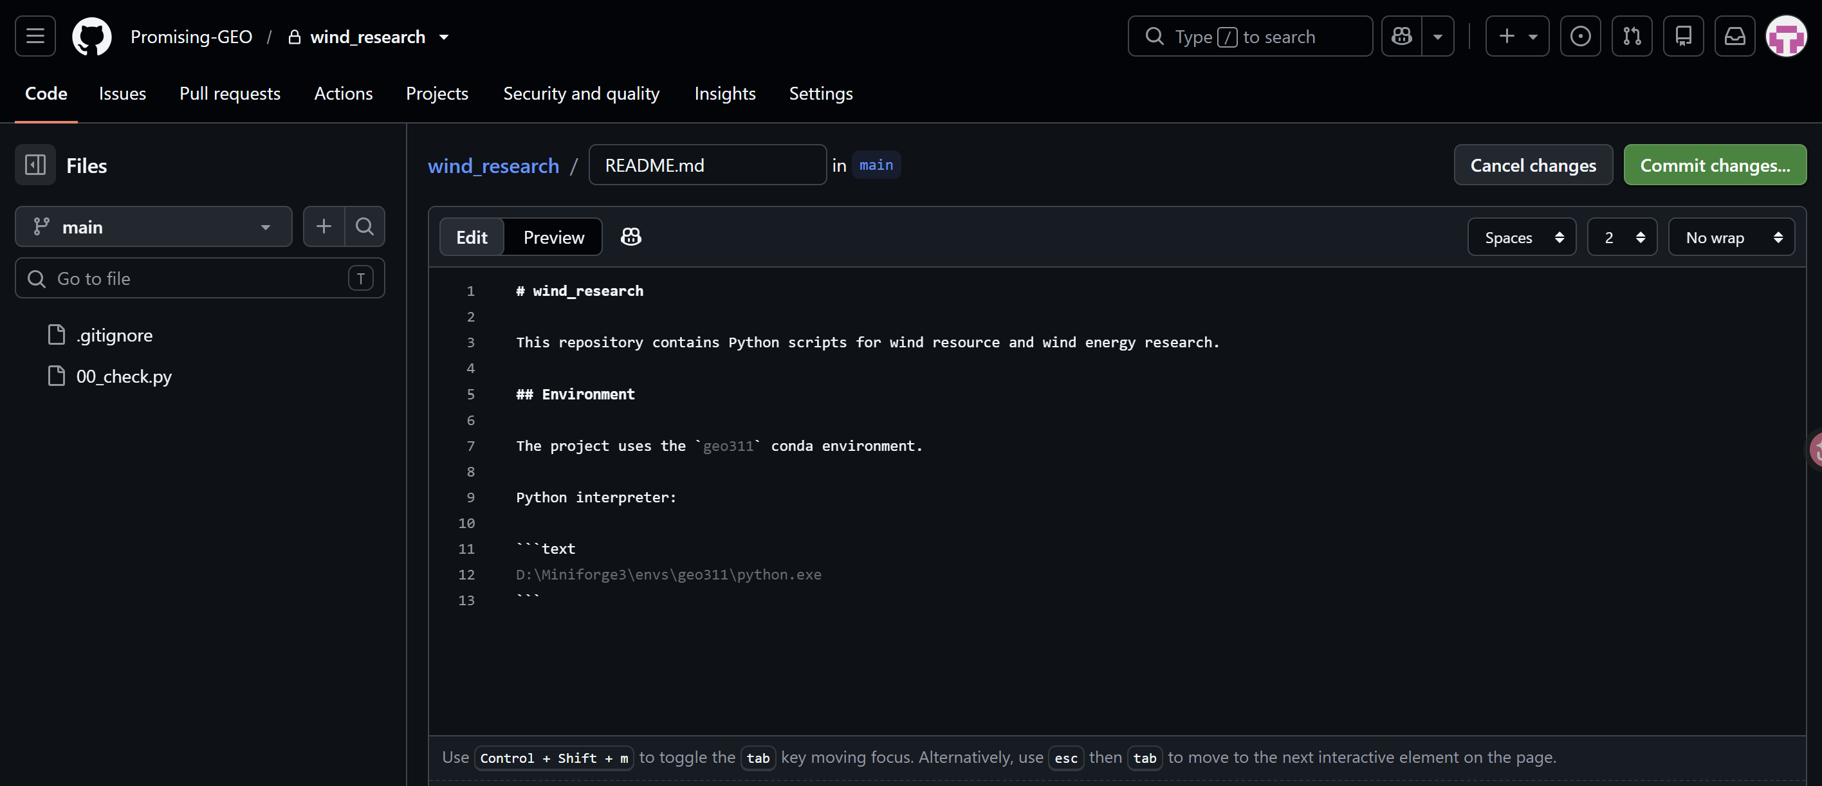The width and height of the screenshot is (1822, 786).
Task: Click the search bar in header
Action: (x=1250, y=36)
